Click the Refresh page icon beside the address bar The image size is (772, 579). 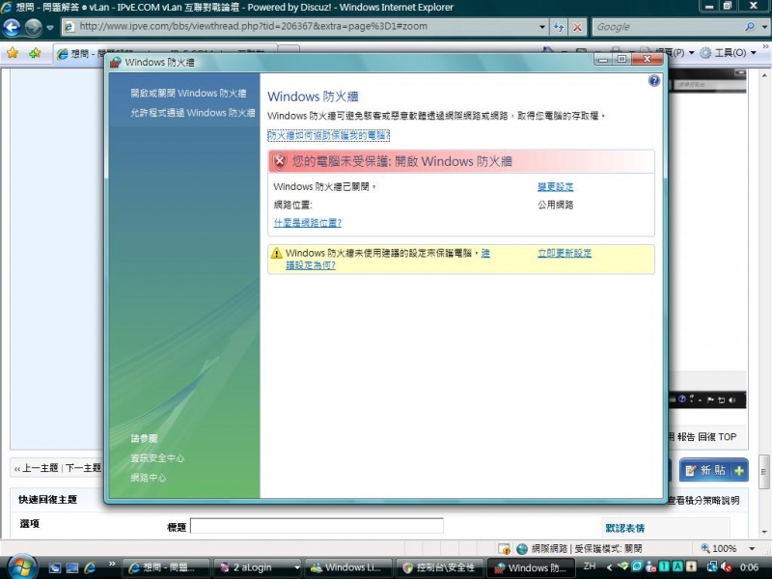coord(558,27)
